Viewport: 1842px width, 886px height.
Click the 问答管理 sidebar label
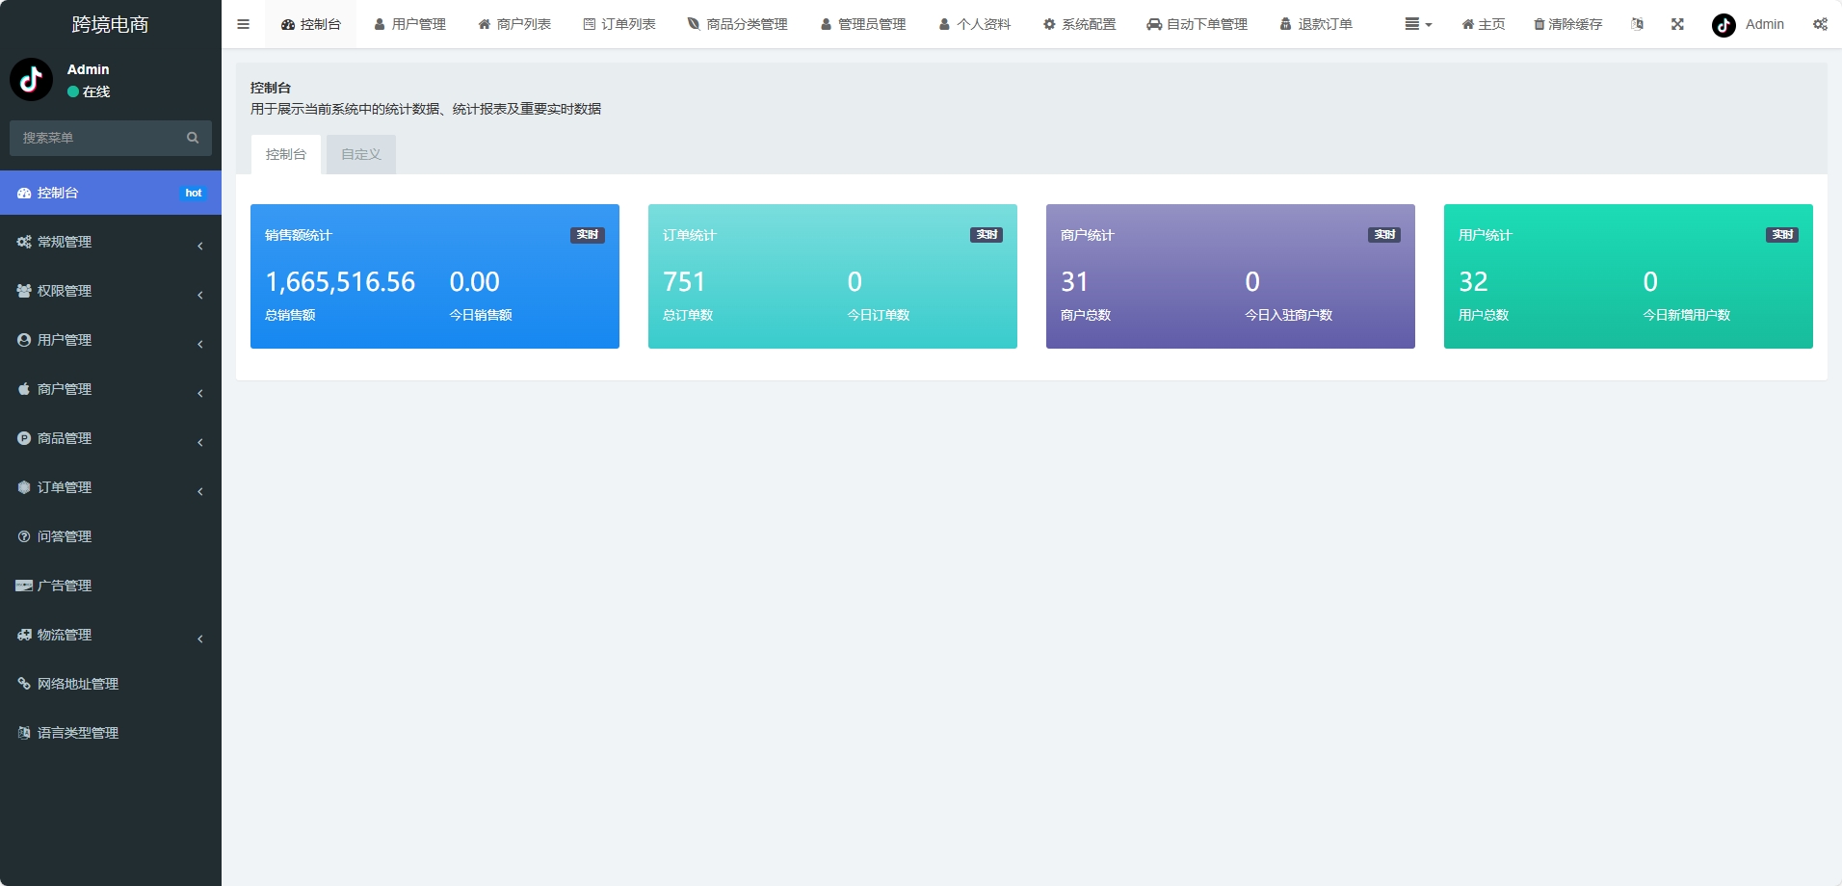tap(65, 536)
